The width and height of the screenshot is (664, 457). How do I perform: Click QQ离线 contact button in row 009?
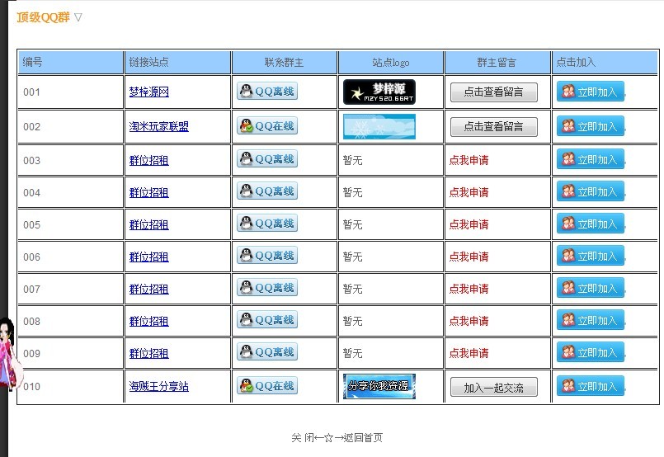(x=267, y=352)
